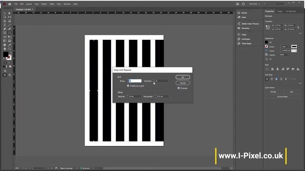Open the corner shape dropdown

point(298,51)
